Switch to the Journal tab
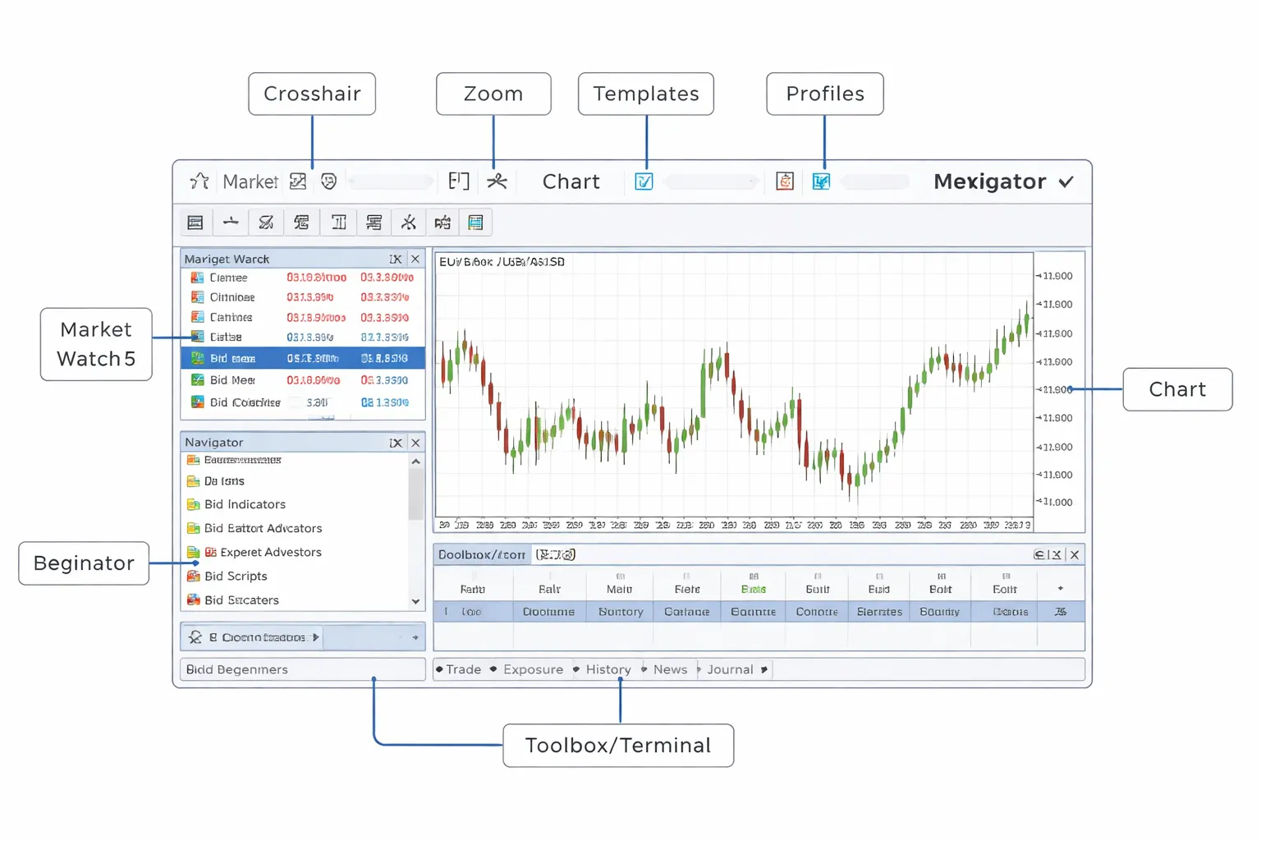Image resolution: width=1261 pixels, height=841 pixels. tap(730, 669)
